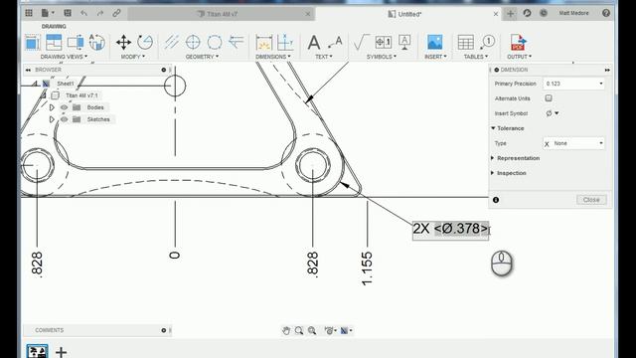
Task: Toggle visibility of the Sketches folder
Action: pyautogui.click(x=64, y=119)
